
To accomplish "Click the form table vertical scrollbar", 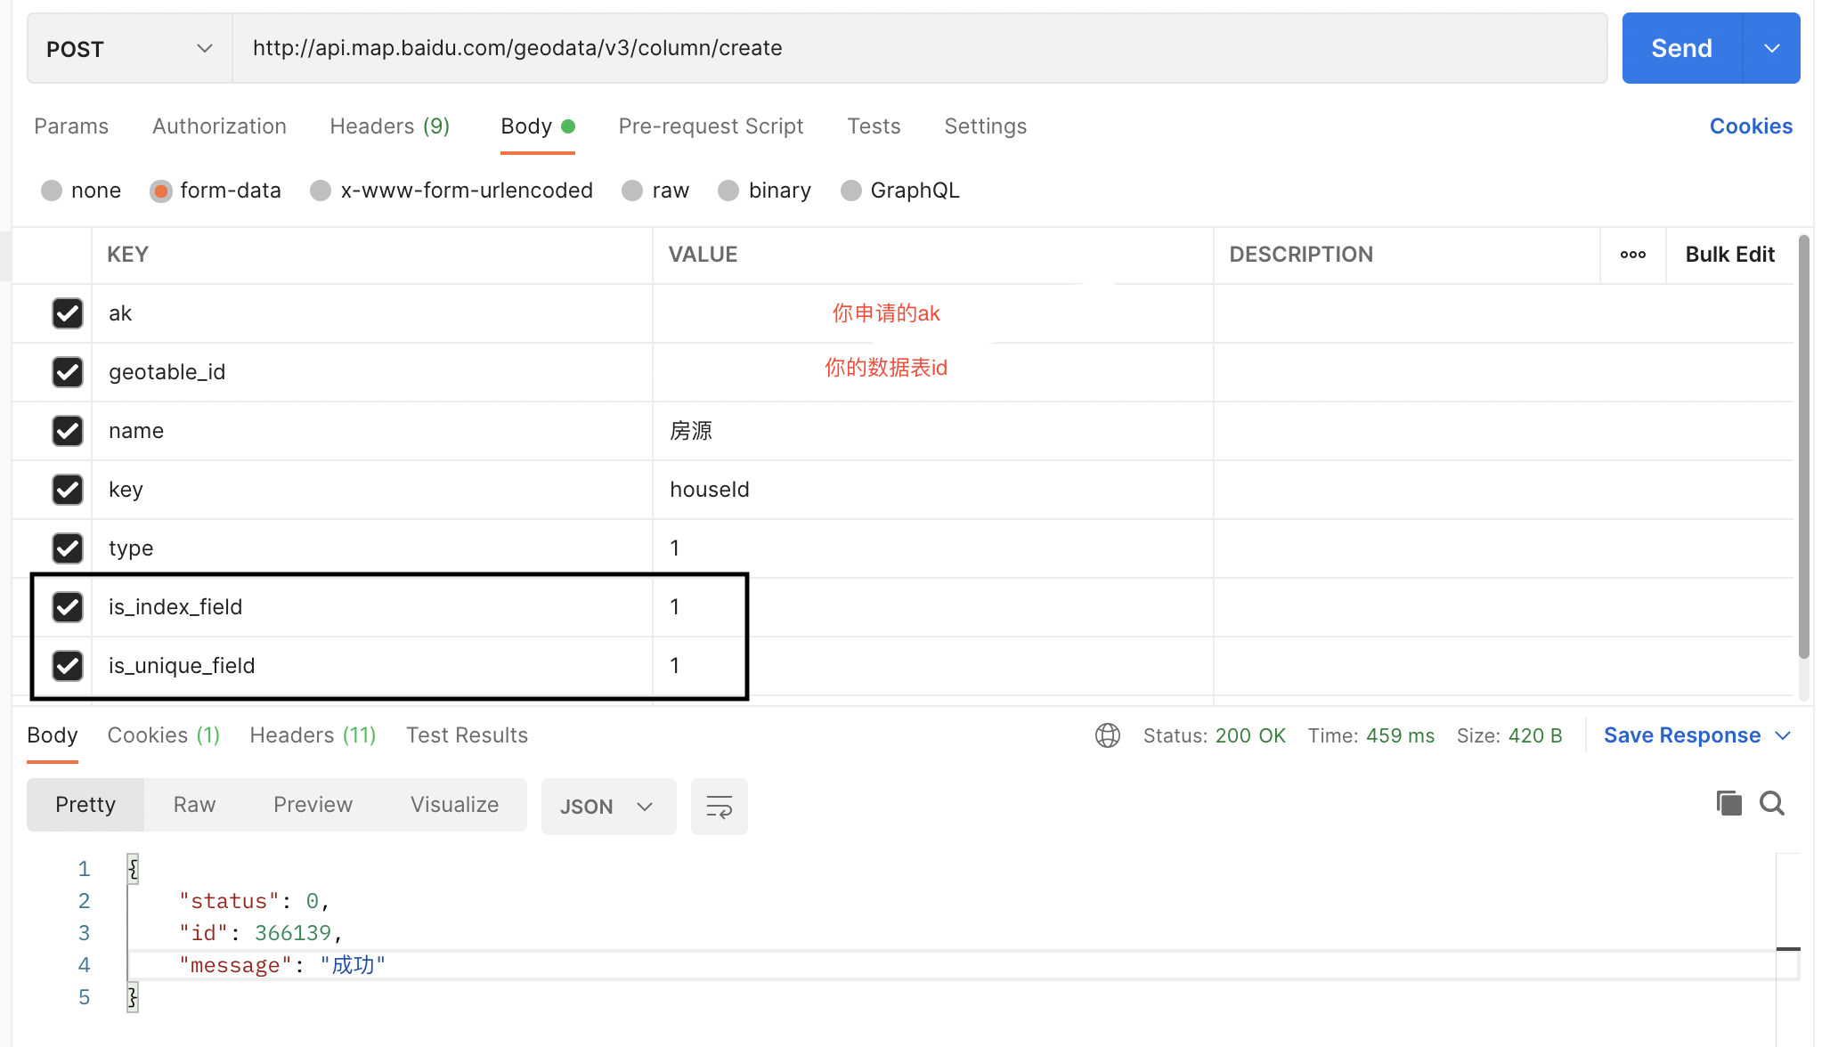I will click(x=1804, y=447).
